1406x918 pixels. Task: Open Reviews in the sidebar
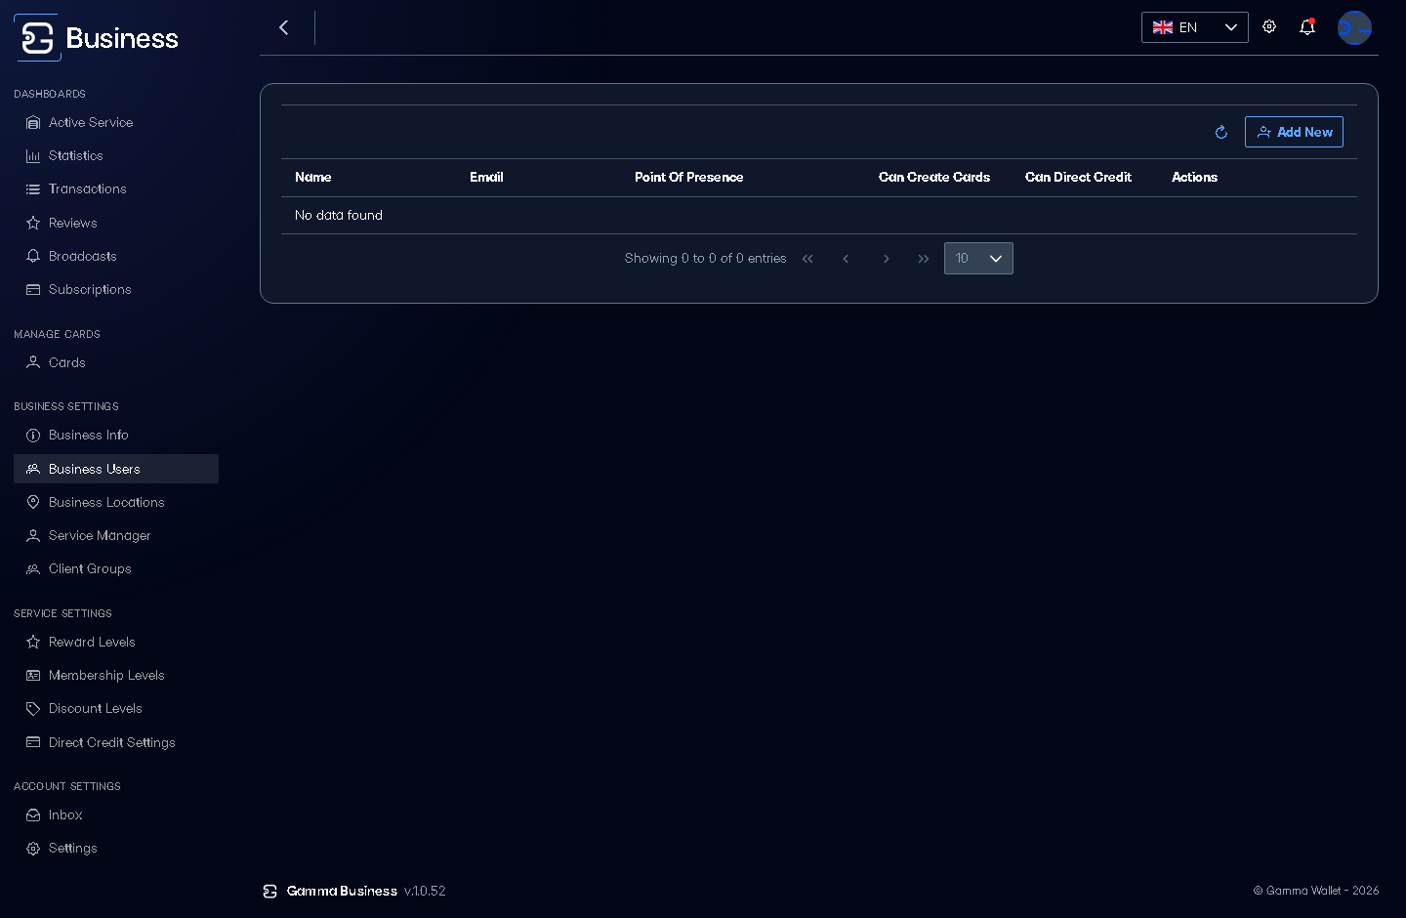tap(116, 223)
